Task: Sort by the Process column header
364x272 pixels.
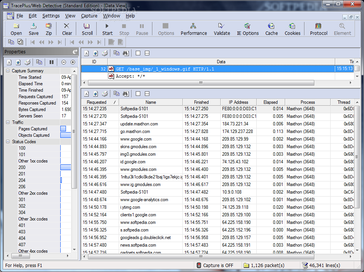Action: (308, 102)
